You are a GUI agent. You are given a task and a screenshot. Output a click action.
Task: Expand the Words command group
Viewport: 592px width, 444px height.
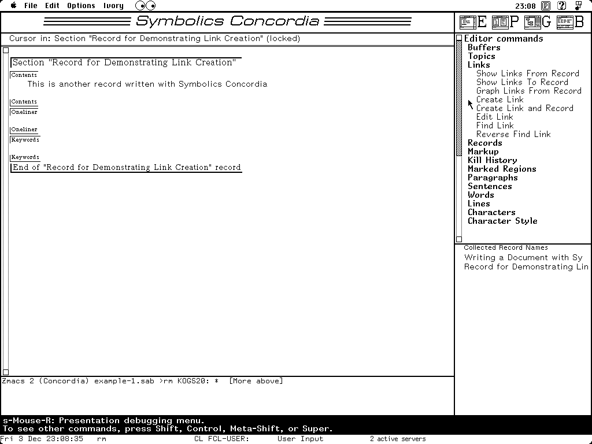[480, 195]
